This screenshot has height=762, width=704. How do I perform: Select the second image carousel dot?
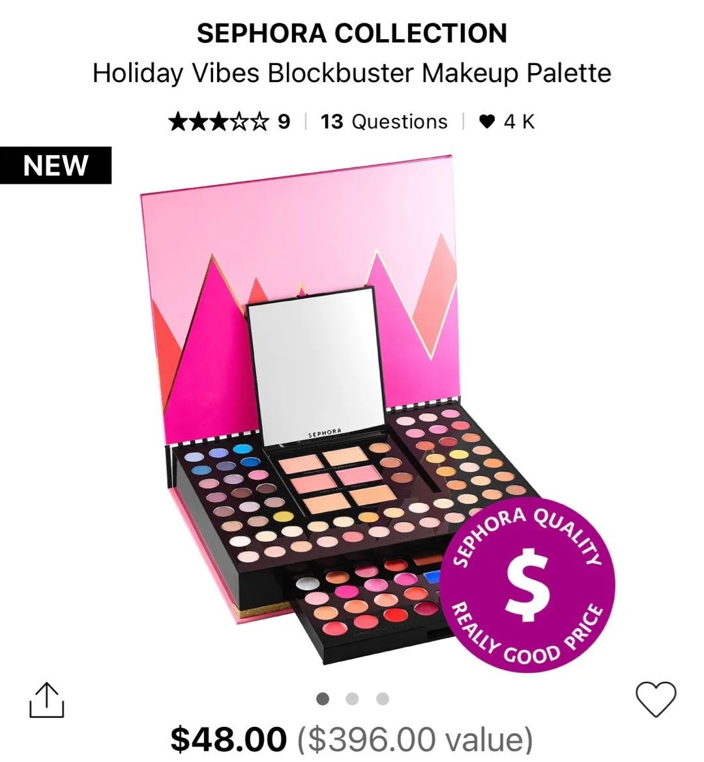[x=352, y=699]
